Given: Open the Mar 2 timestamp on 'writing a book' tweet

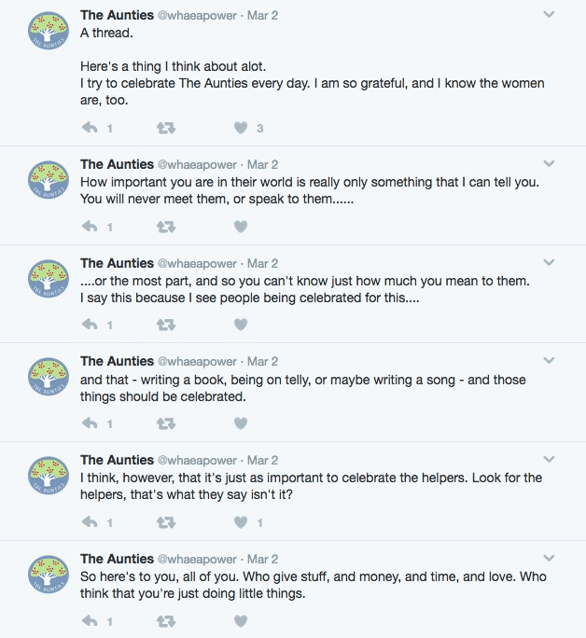Looking at the screenshot, I should [x=263, y=362].
